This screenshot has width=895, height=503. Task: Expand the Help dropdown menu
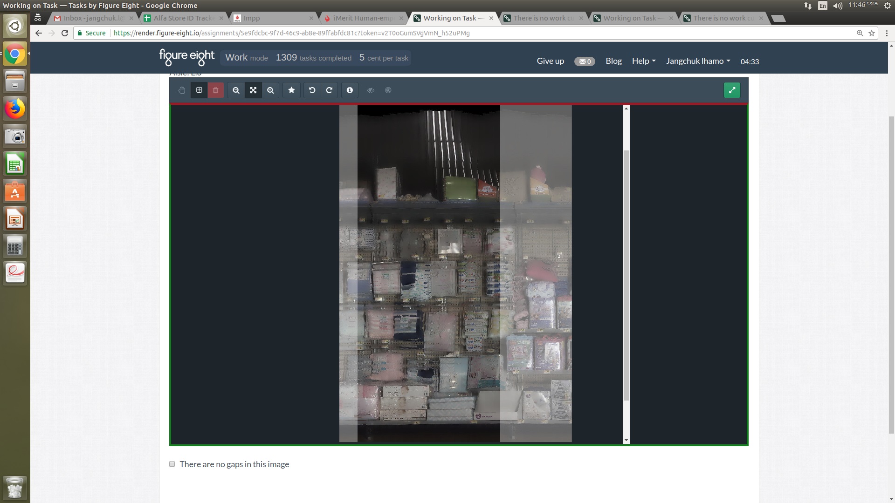click(643, 61)
